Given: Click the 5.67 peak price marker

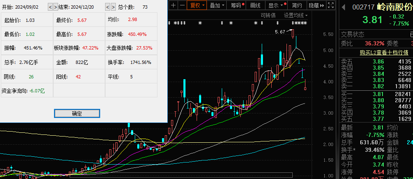Looking at the screenshot, I should click(280, 32).
